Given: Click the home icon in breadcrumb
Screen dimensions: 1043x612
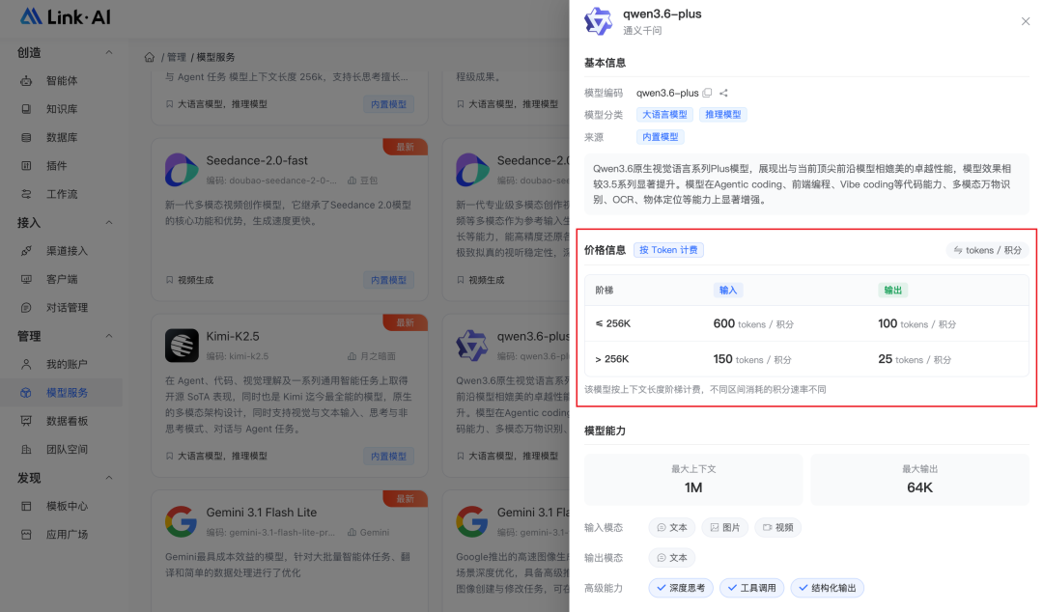Looking at the screenshot, I should click(x=150, y=57).
